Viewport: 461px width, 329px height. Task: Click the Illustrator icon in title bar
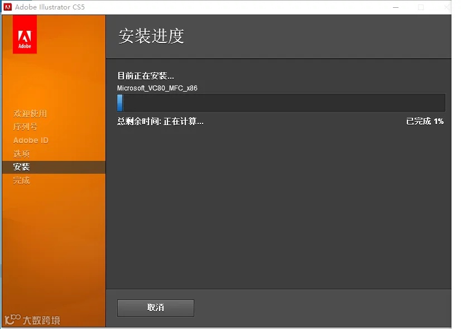coord(8,7)
